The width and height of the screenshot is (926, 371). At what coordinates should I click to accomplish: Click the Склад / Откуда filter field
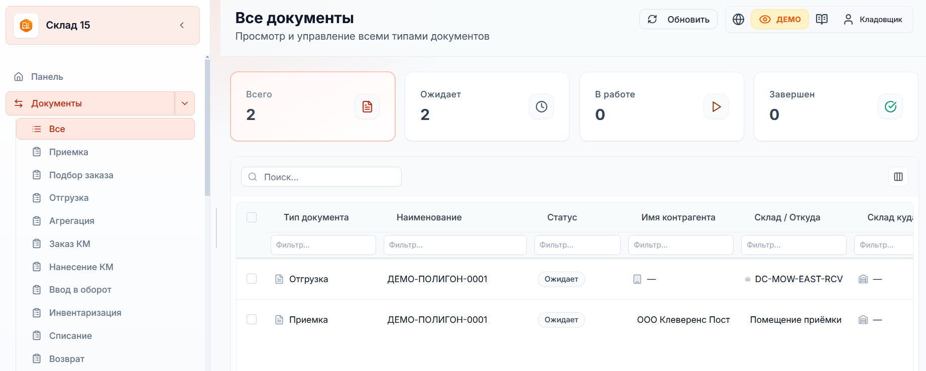point(794,245)
